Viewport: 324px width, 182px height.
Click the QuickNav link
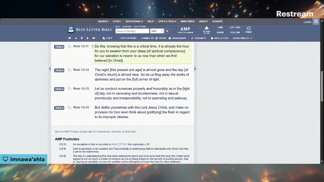pos(127,27)
